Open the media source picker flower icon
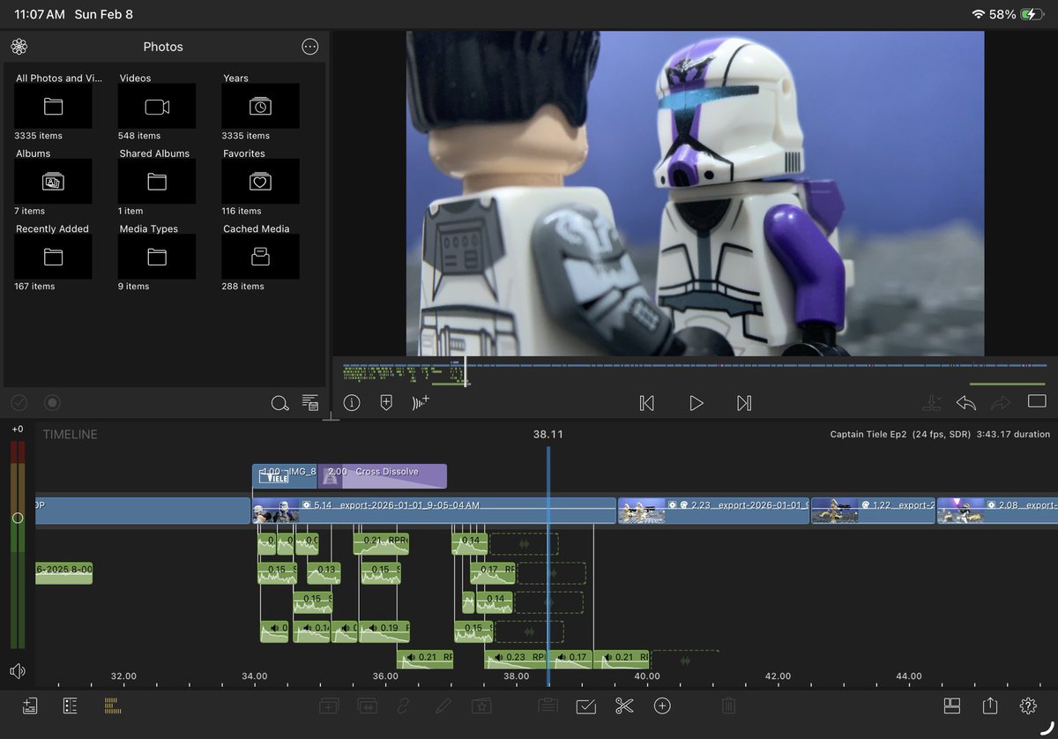 [19, 47]
